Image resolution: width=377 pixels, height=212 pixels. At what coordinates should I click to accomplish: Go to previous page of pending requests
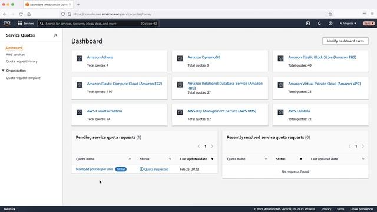(199, 147)
